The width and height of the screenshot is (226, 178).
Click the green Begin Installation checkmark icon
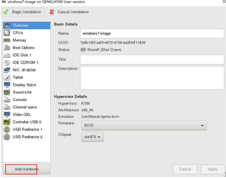point(6,12)
